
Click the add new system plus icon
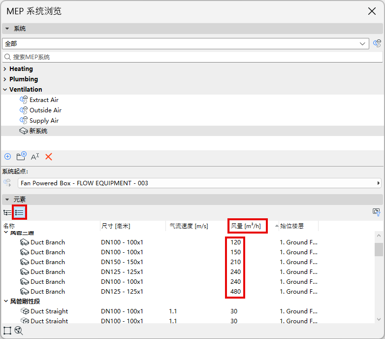click(7, 157)
